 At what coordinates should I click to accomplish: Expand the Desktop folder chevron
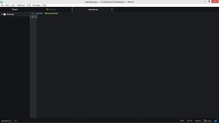pos(2,14)
